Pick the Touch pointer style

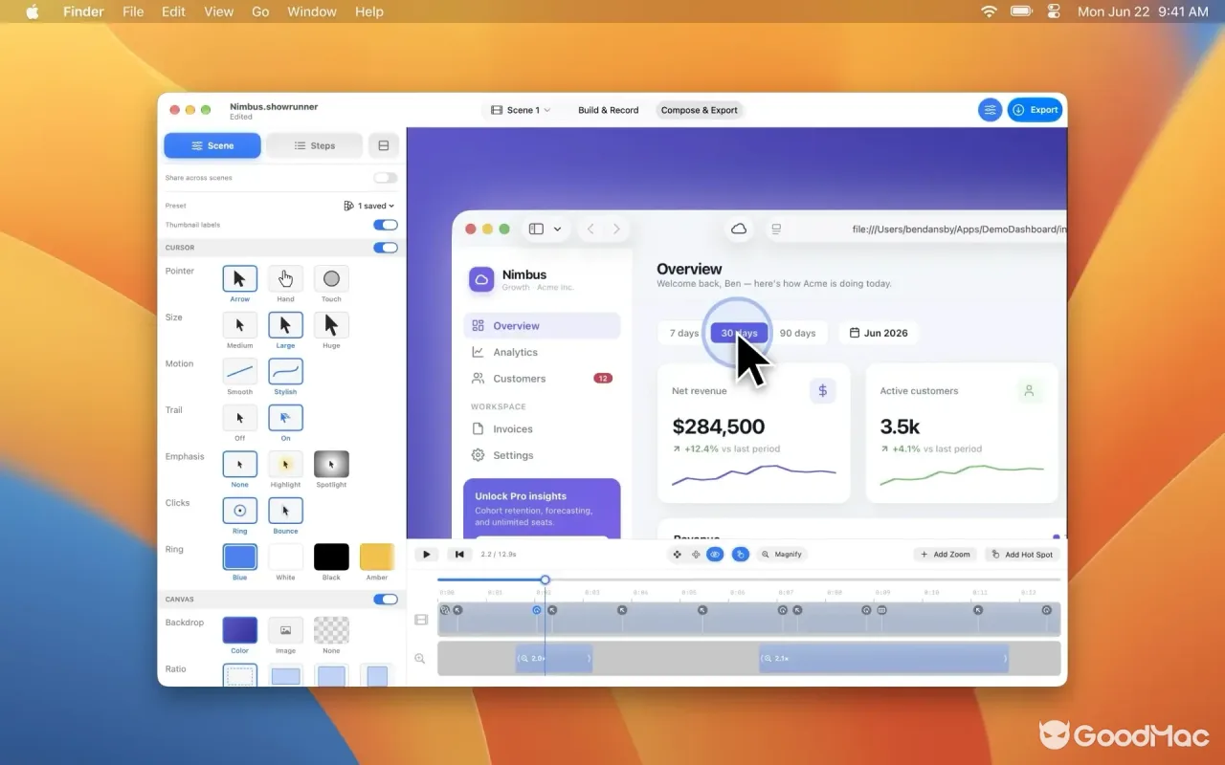tap(331, 278)
